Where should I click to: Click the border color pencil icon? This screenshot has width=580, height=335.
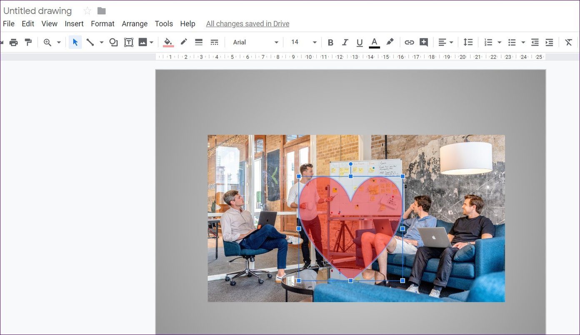tap(184, 42)
